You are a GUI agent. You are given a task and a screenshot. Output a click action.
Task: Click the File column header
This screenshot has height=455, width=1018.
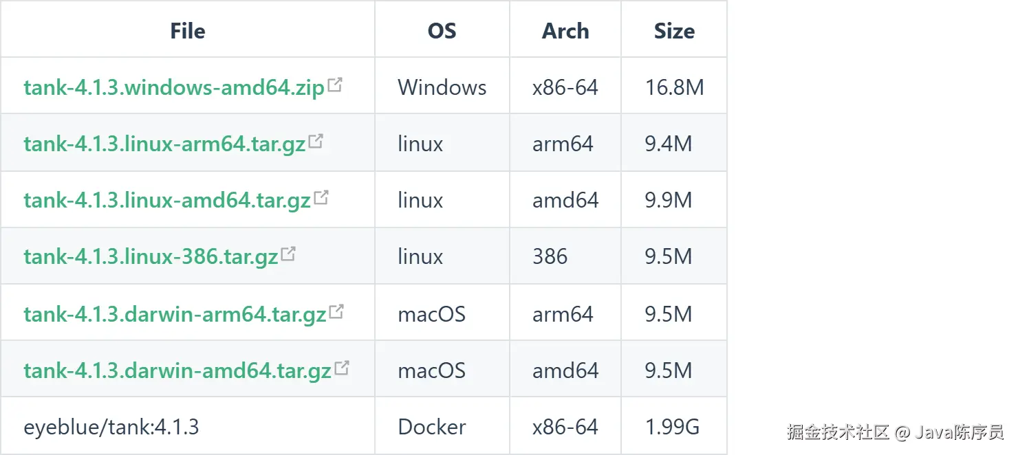(x=188, y=31)
